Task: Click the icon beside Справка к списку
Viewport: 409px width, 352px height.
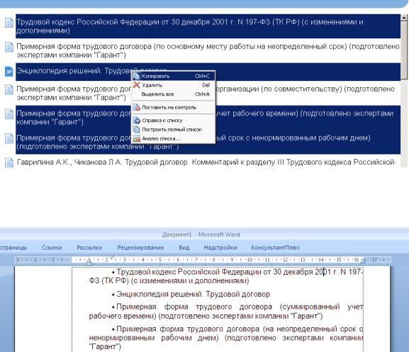Action: tap(137, 121)
